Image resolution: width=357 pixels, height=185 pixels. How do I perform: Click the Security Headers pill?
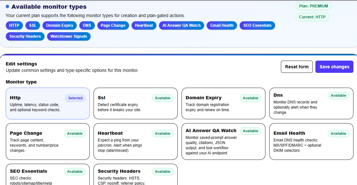25,36
